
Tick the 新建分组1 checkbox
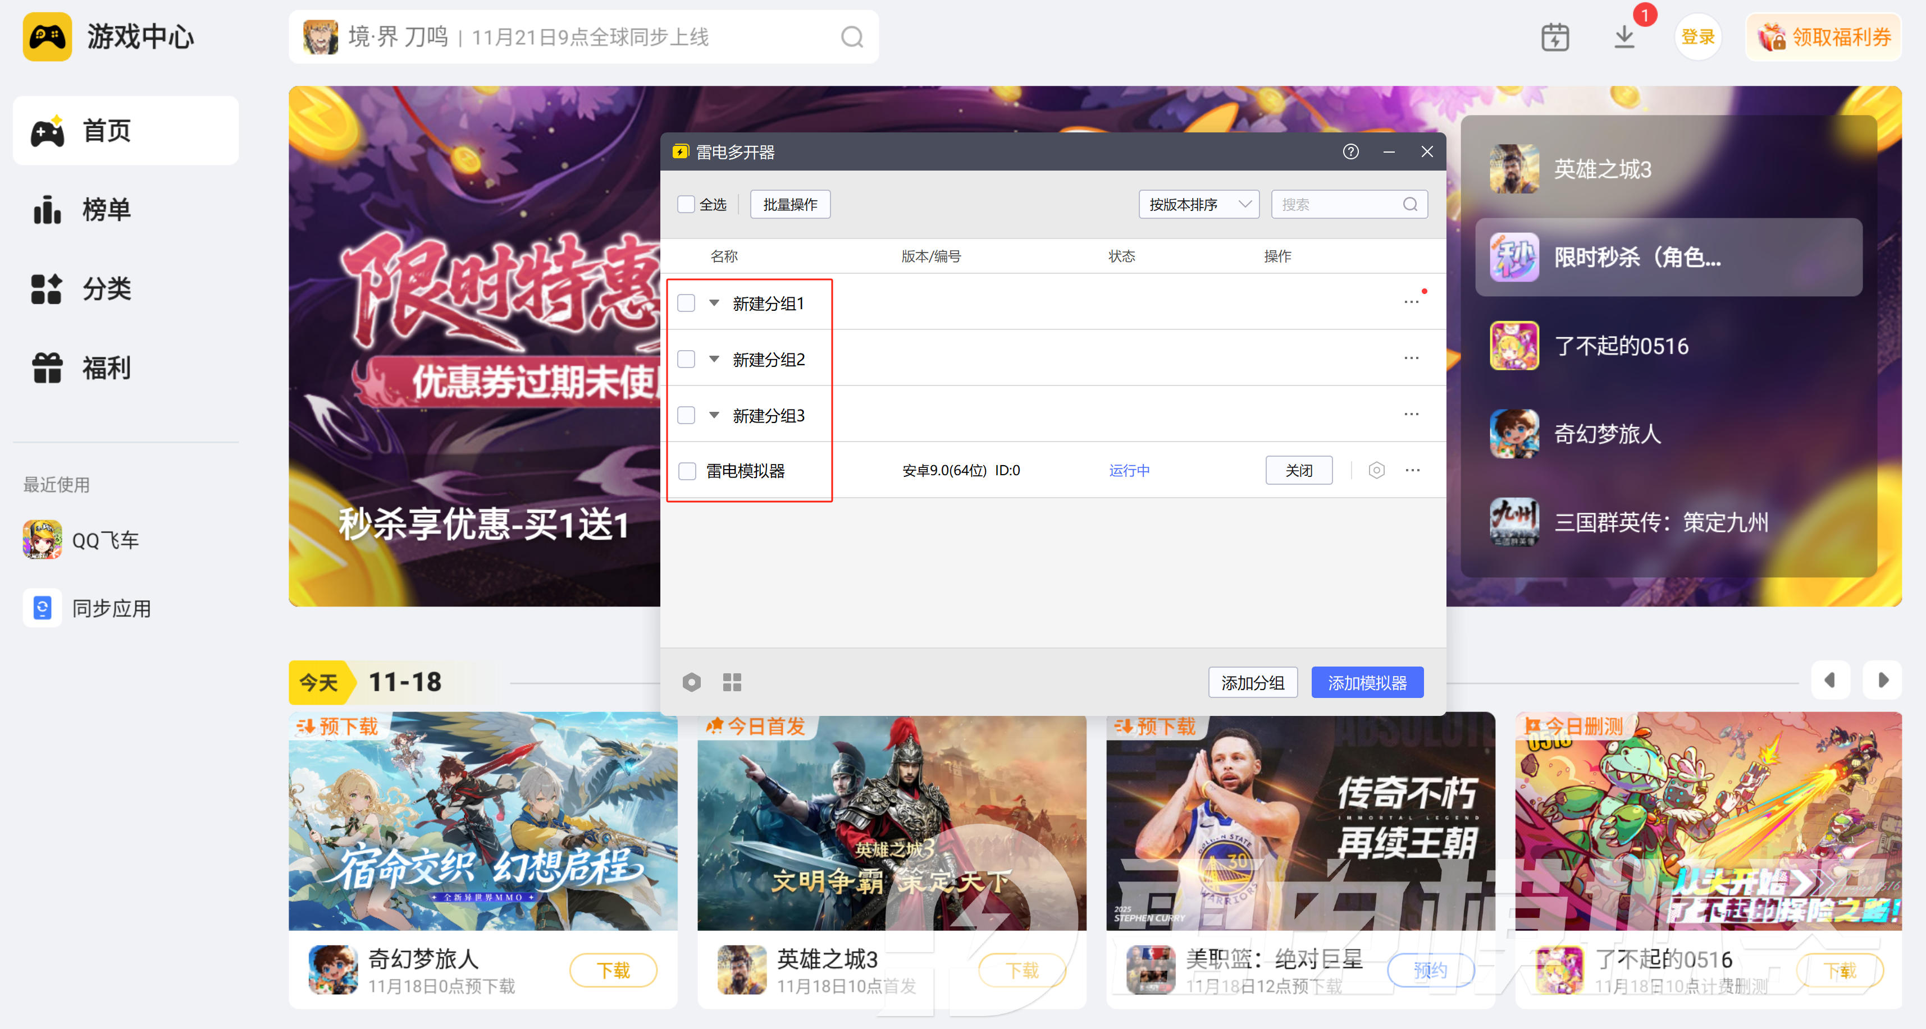[686, 302]
